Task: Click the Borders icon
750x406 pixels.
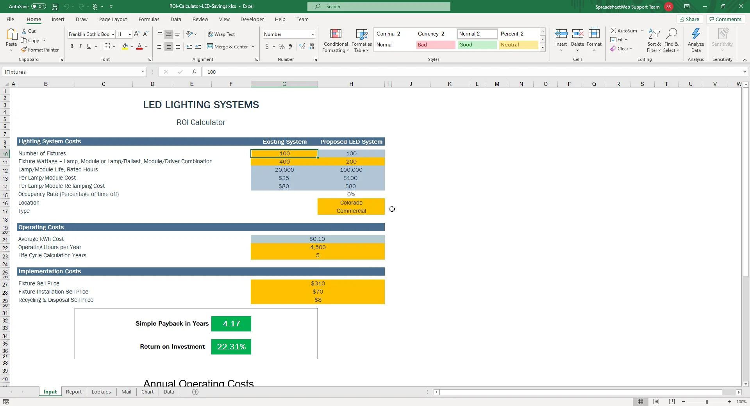Action: tap(107, 46)
